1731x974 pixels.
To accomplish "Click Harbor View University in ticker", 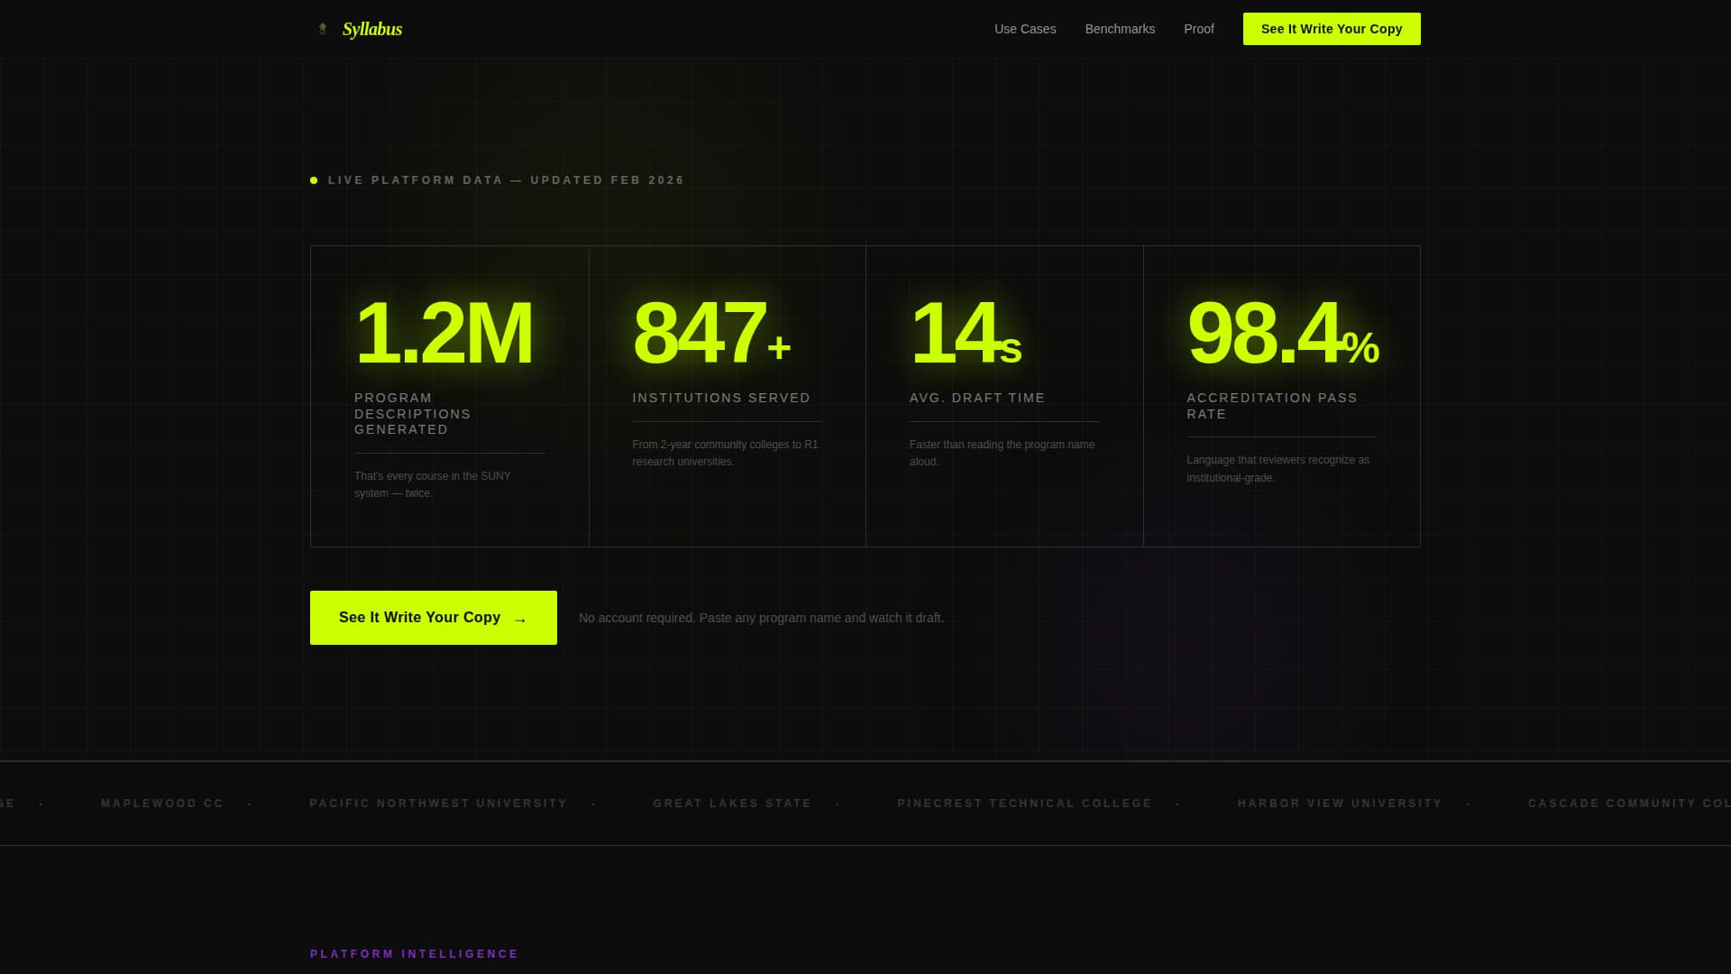I will click(1340, 804).
